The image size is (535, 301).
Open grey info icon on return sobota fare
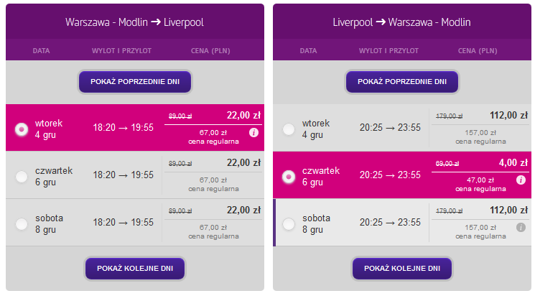point(521,227)
